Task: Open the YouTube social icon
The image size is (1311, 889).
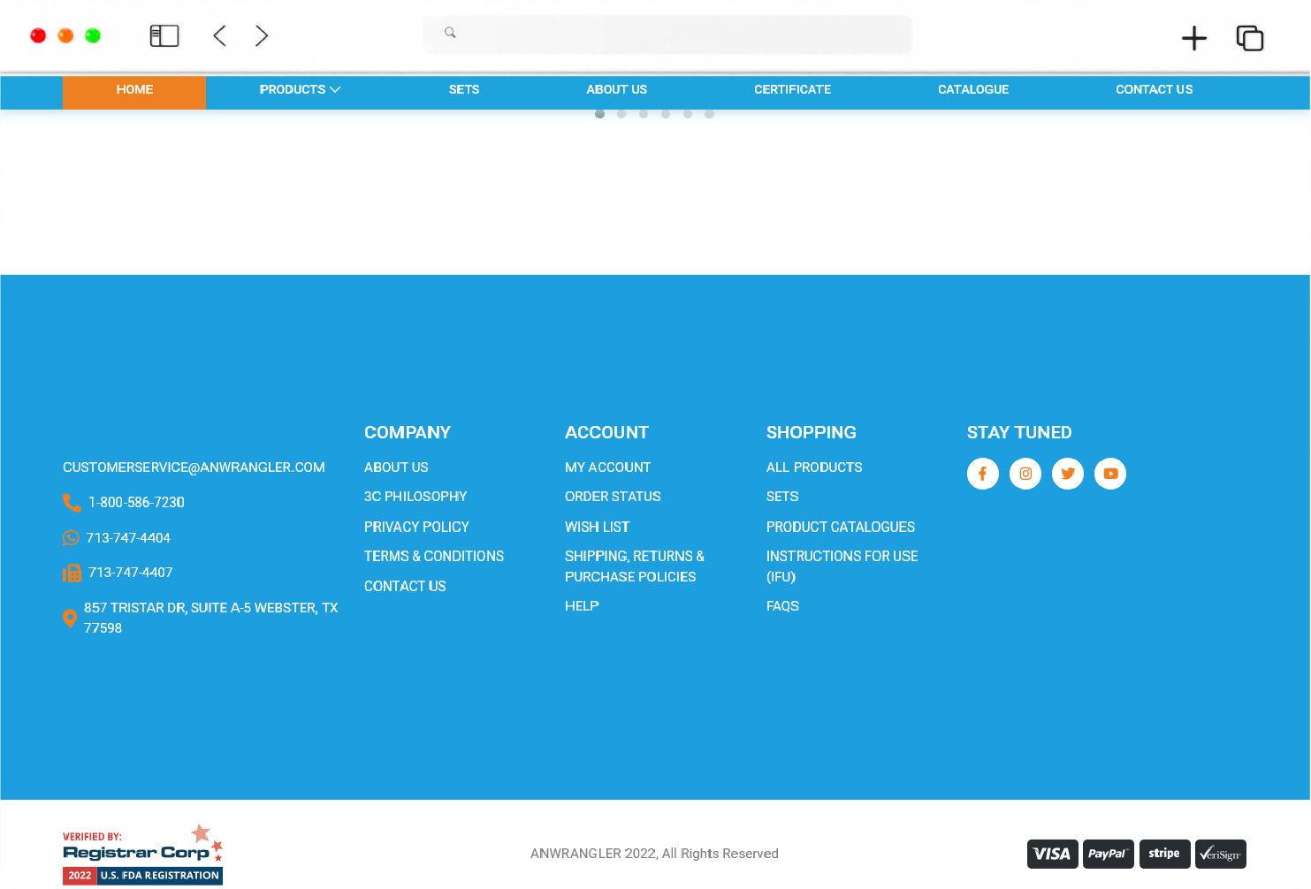Action: click(1109, 474)
